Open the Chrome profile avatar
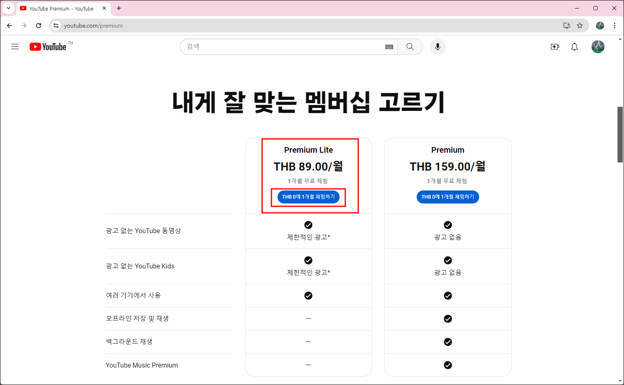This screenshot has height=385, width=624. pyautogui.click(x=600, y=26)
